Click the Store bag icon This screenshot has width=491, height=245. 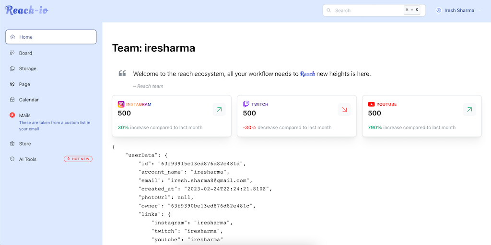[x=12, y=144]
